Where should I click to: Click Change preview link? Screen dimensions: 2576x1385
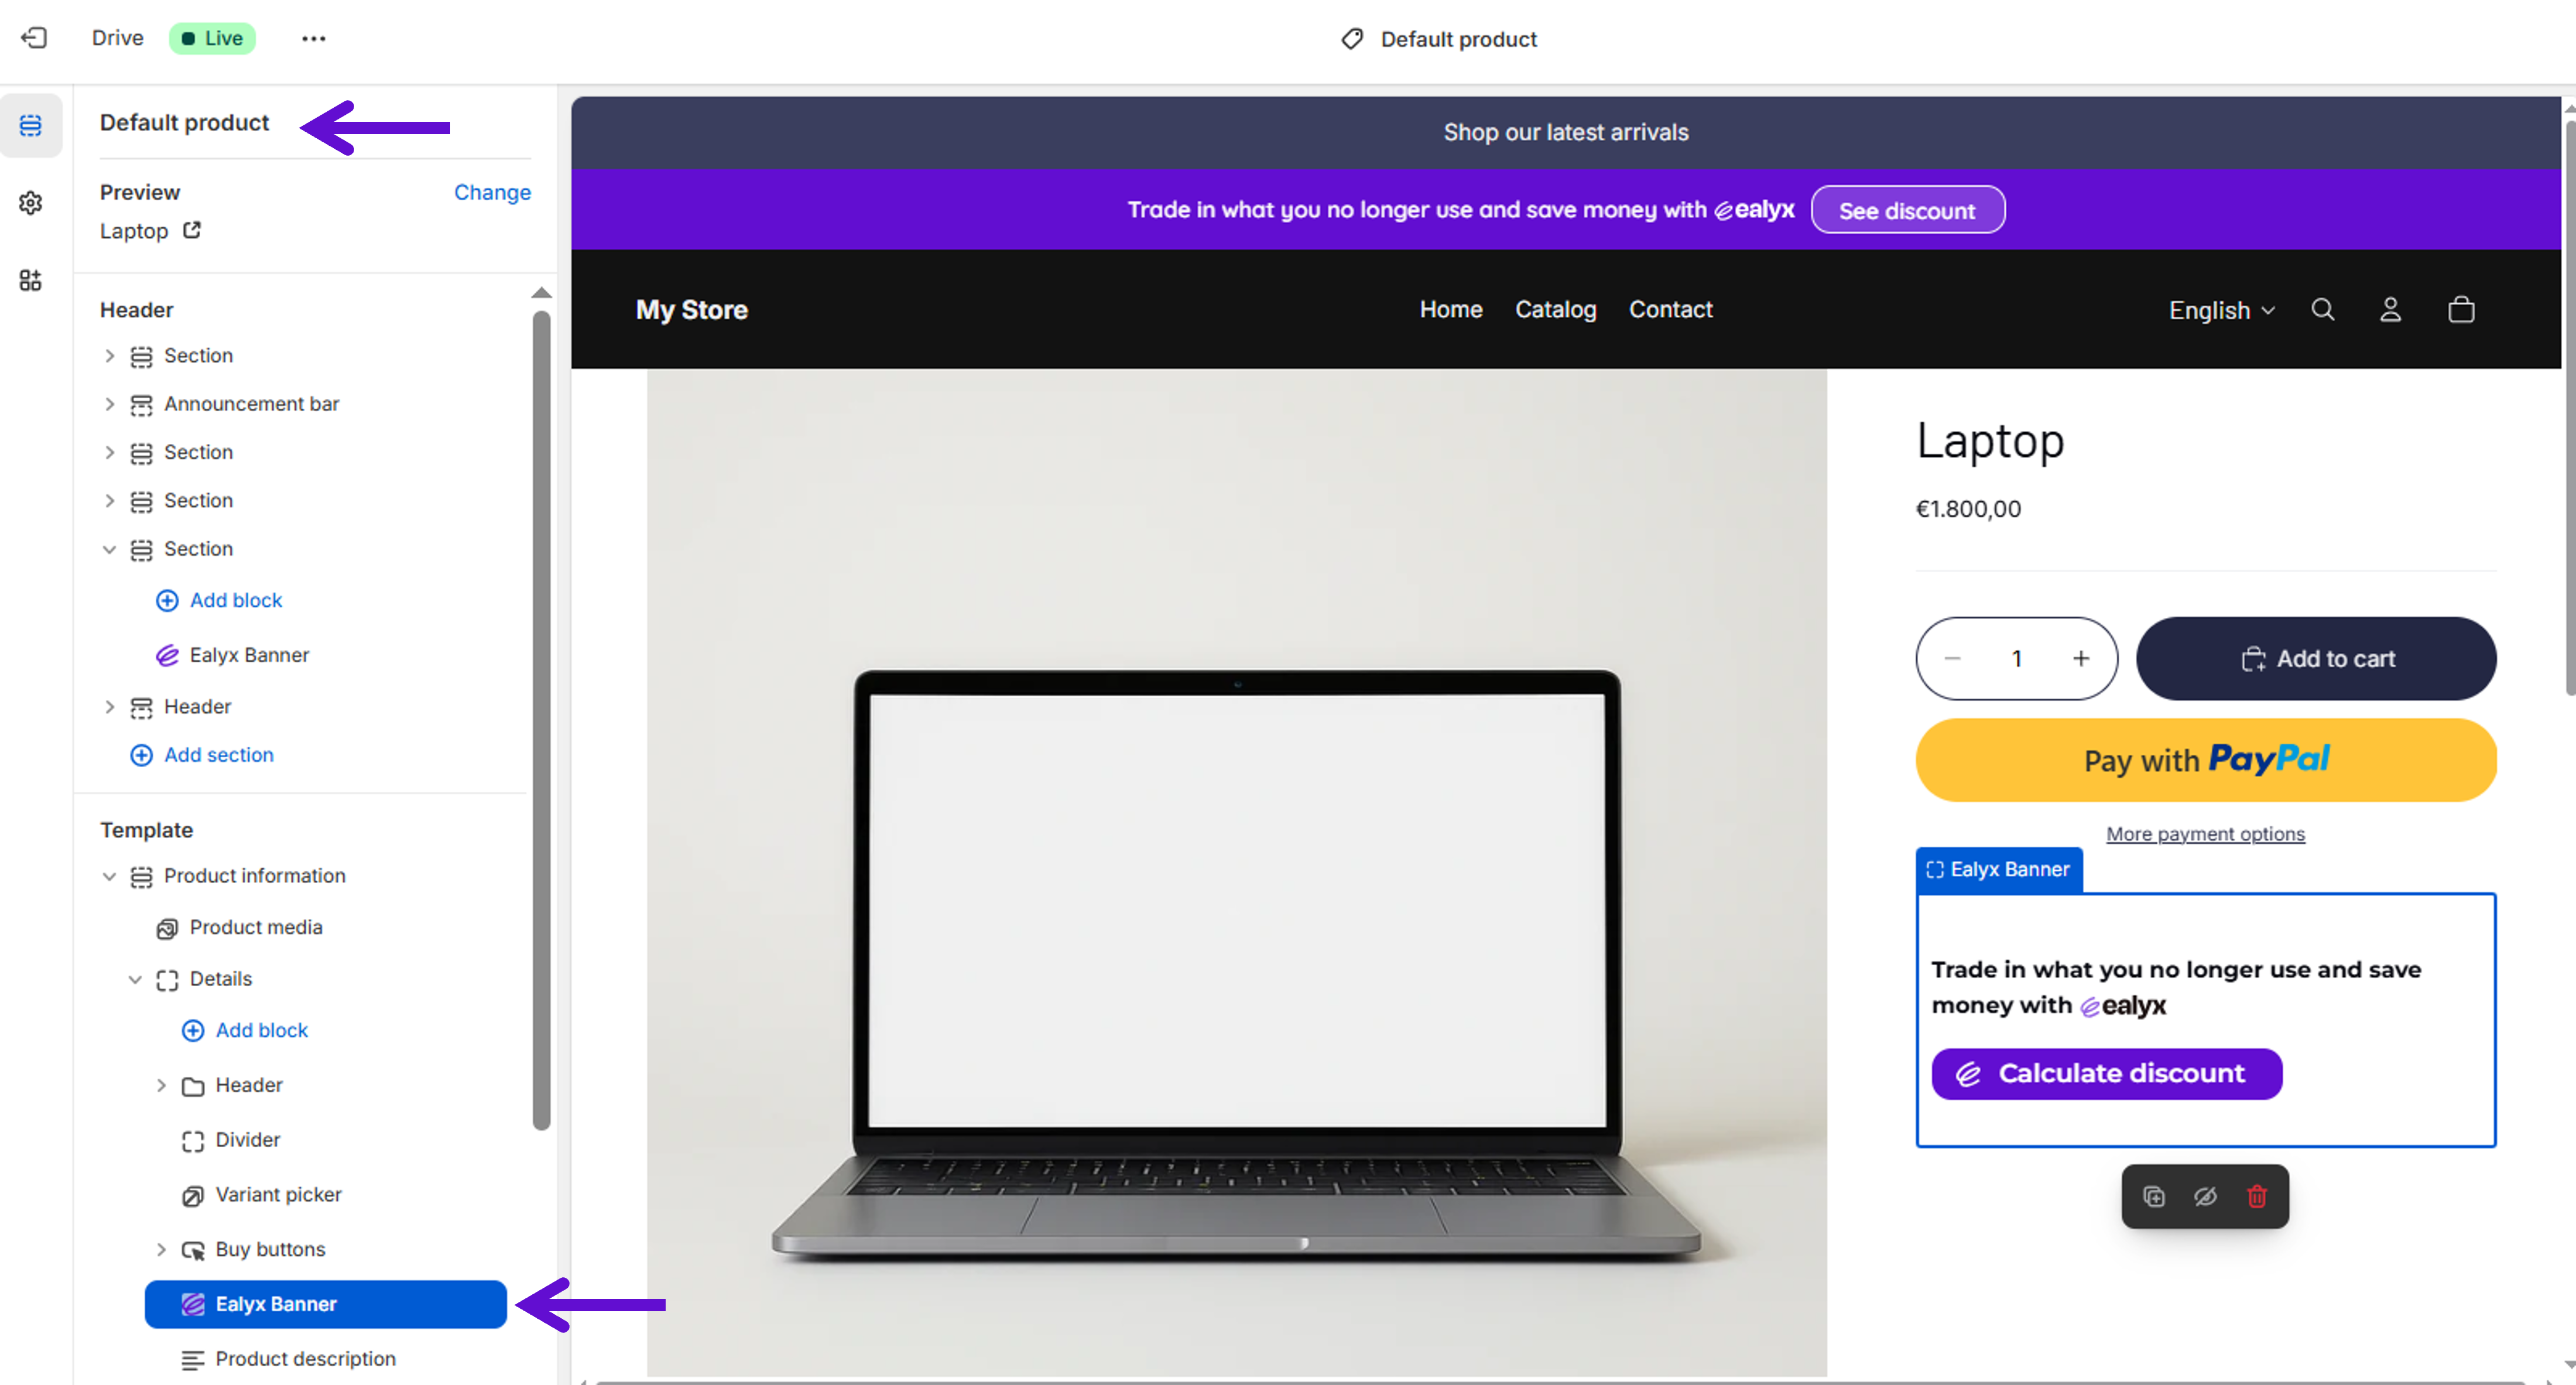pos(492,192)
